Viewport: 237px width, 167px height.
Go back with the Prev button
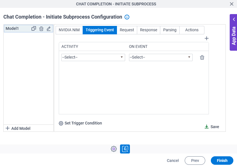[195, 161]
